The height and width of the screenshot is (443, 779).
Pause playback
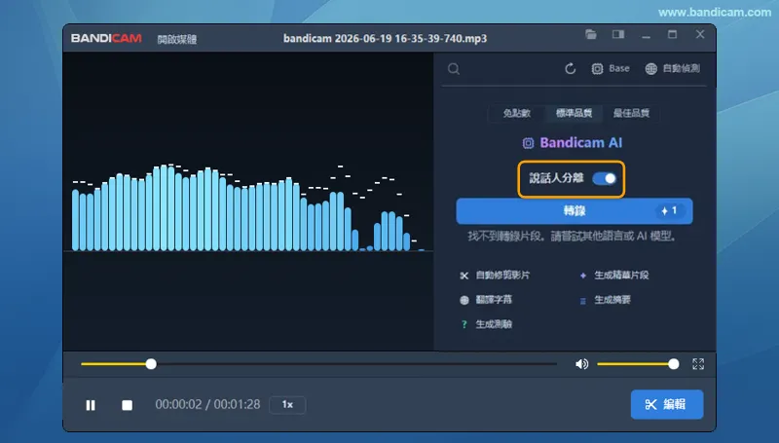click(91, 405)
